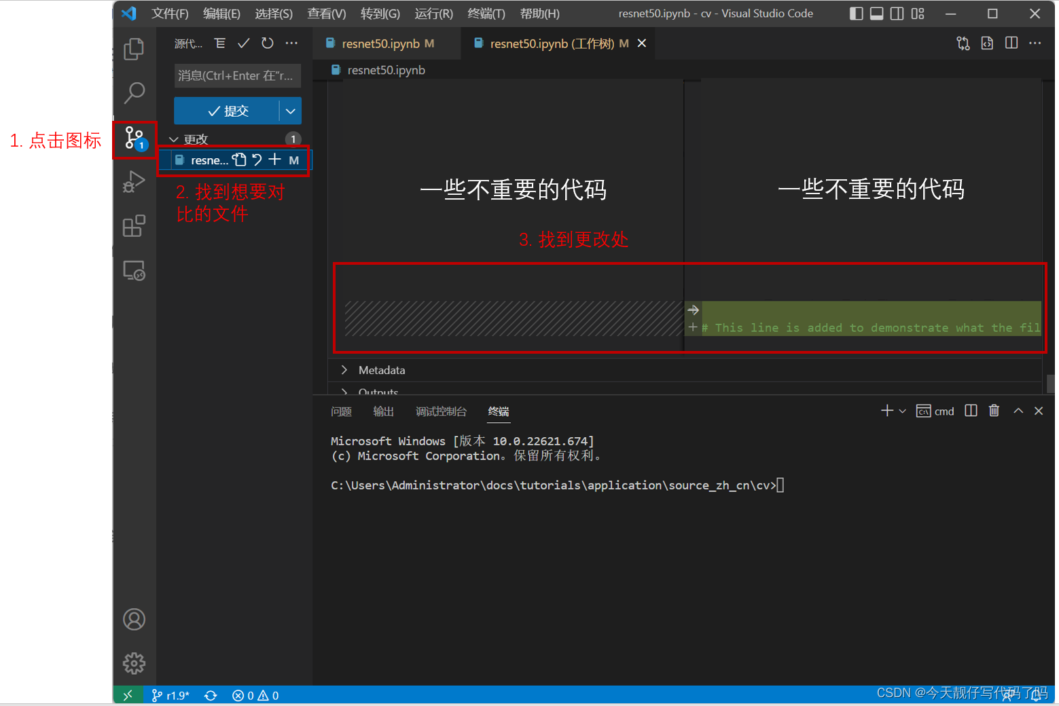Discard changes on resnet50 change row
Viewport: 1059px width, 706px height.
point(257,160)
